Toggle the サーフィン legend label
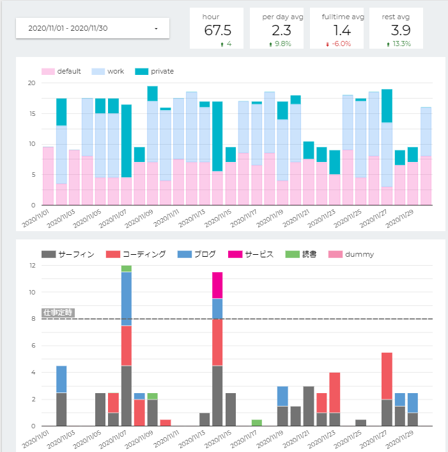The width and height of the screenshot is (448, 452). 77,254
